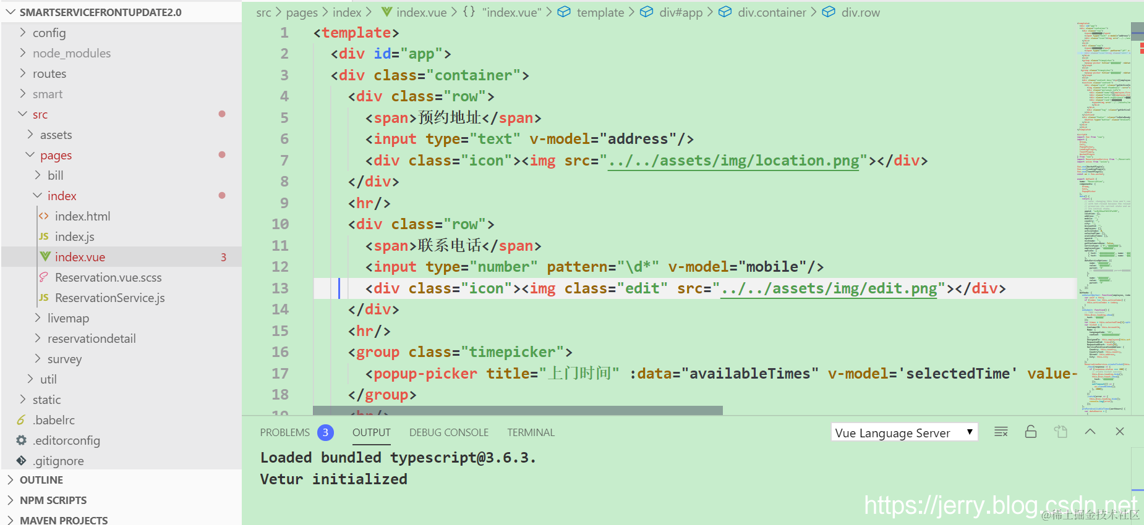Open the log file via the output panel icon

click(1061, 432)
